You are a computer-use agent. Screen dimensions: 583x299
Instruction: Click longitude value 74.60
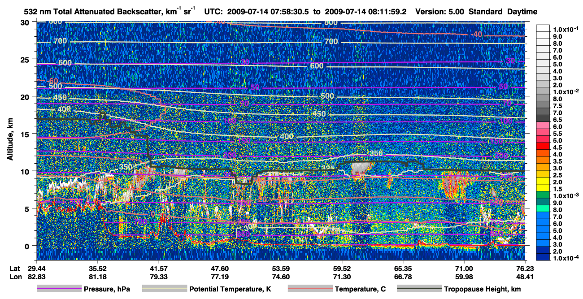281,277
